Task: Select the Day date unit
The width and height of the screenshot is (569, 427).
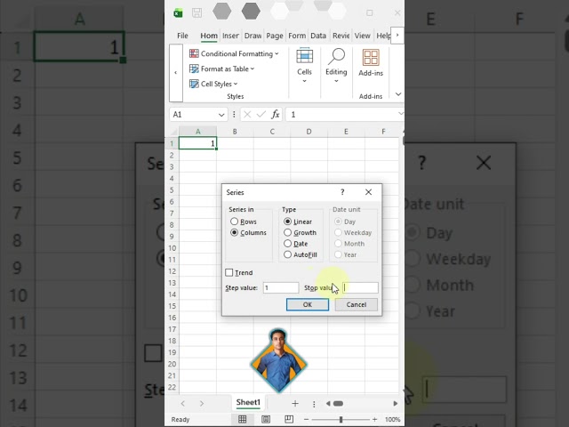Action: 338,222
